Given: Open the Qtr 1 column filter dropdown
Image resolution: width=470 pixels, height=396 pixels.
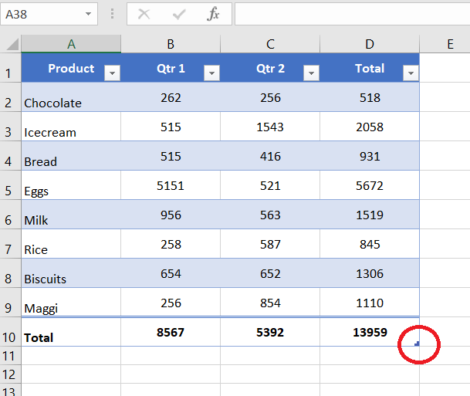Looking at the screenshot, I should (211, 73).
